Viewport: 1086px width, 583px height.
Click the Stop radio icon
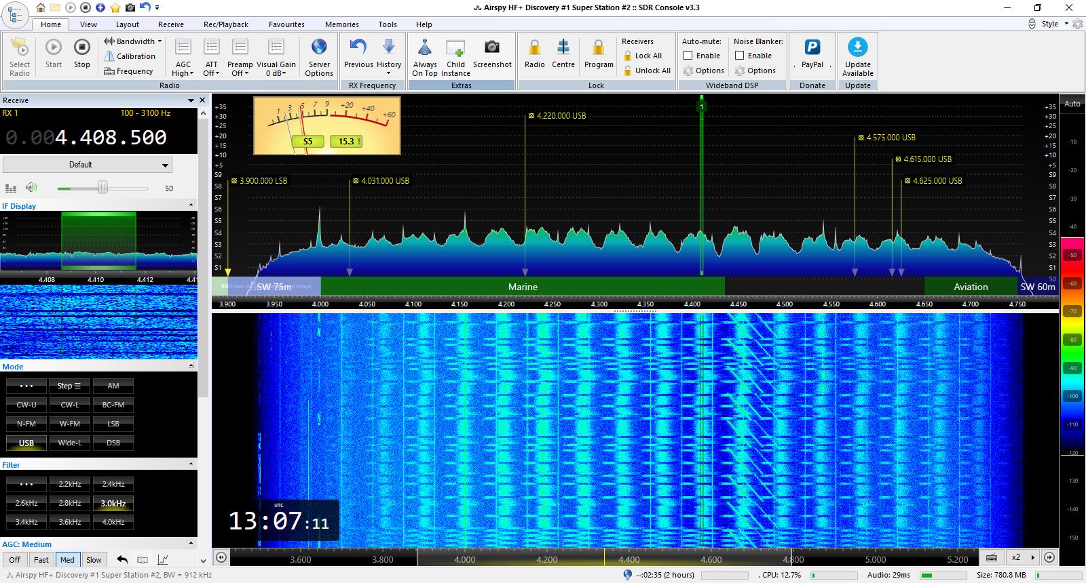[x=81, y=47]
